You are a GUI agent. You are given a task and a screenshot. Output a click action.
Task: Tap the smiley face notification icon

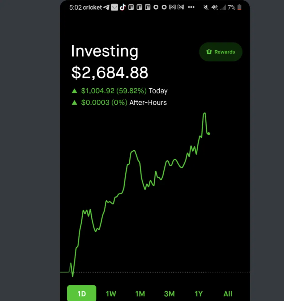point(114,8)
